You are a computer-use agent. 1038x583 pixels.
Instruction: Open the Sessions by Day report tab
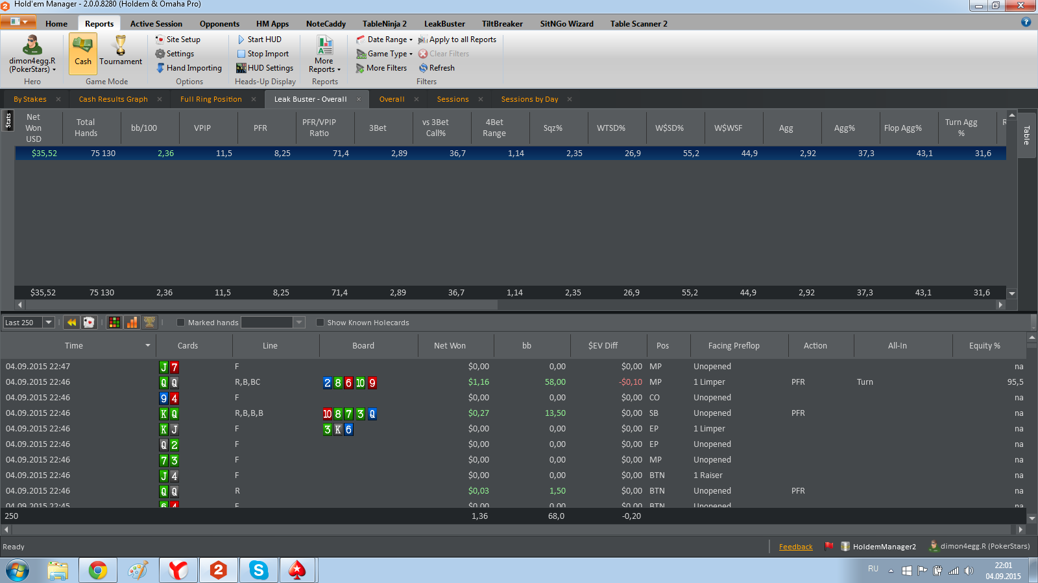pos(529,99)
